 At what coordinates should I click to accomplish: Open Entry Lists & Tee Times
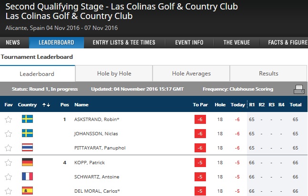(124, 42)
